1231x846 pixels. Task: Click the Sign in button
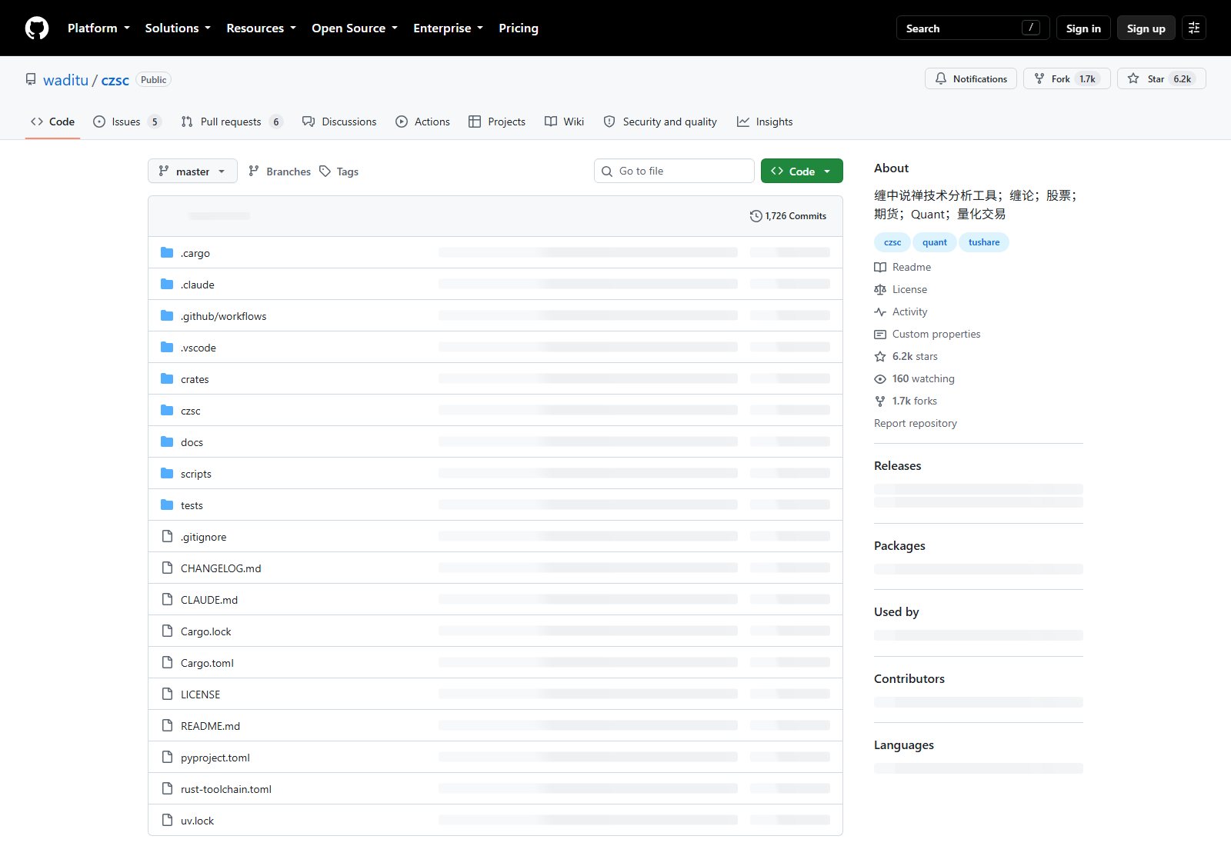(x=1083, y=28)
